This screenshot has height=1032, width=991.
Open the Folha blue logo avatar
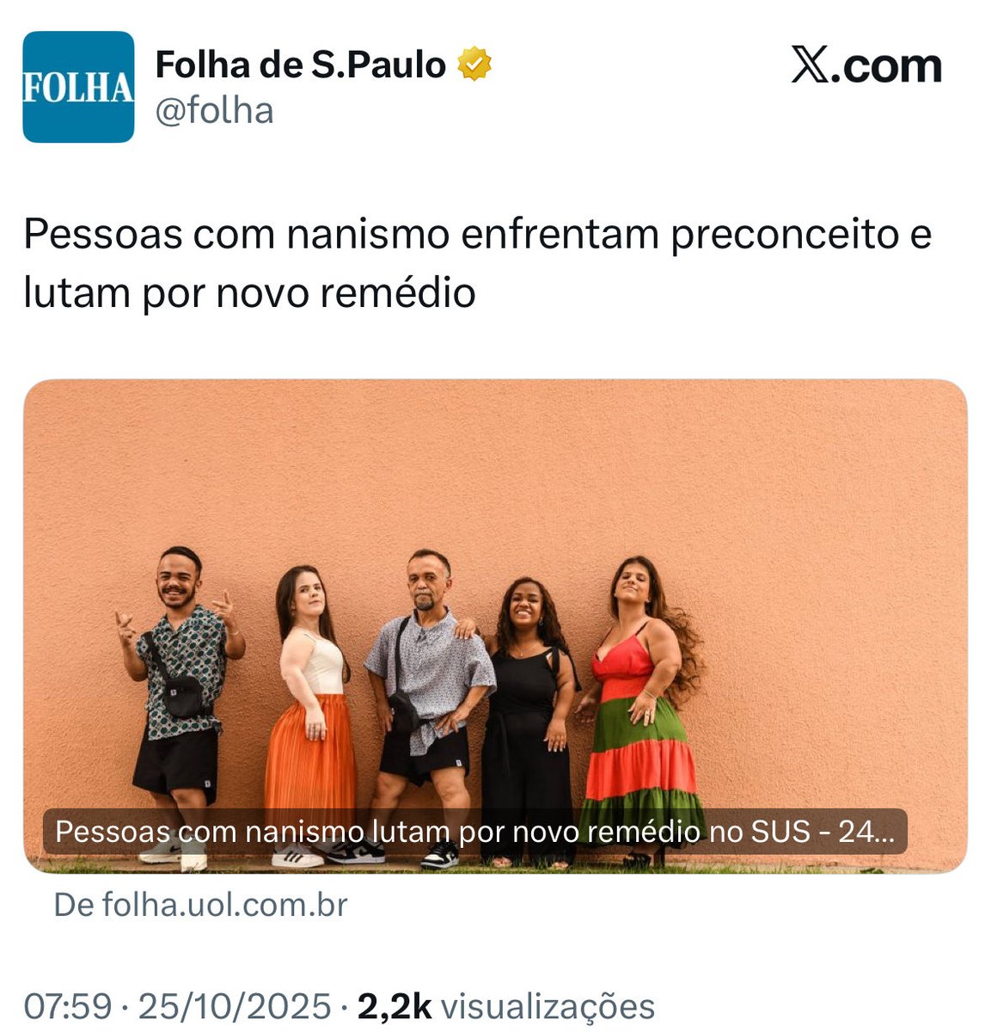click(78, 87)
